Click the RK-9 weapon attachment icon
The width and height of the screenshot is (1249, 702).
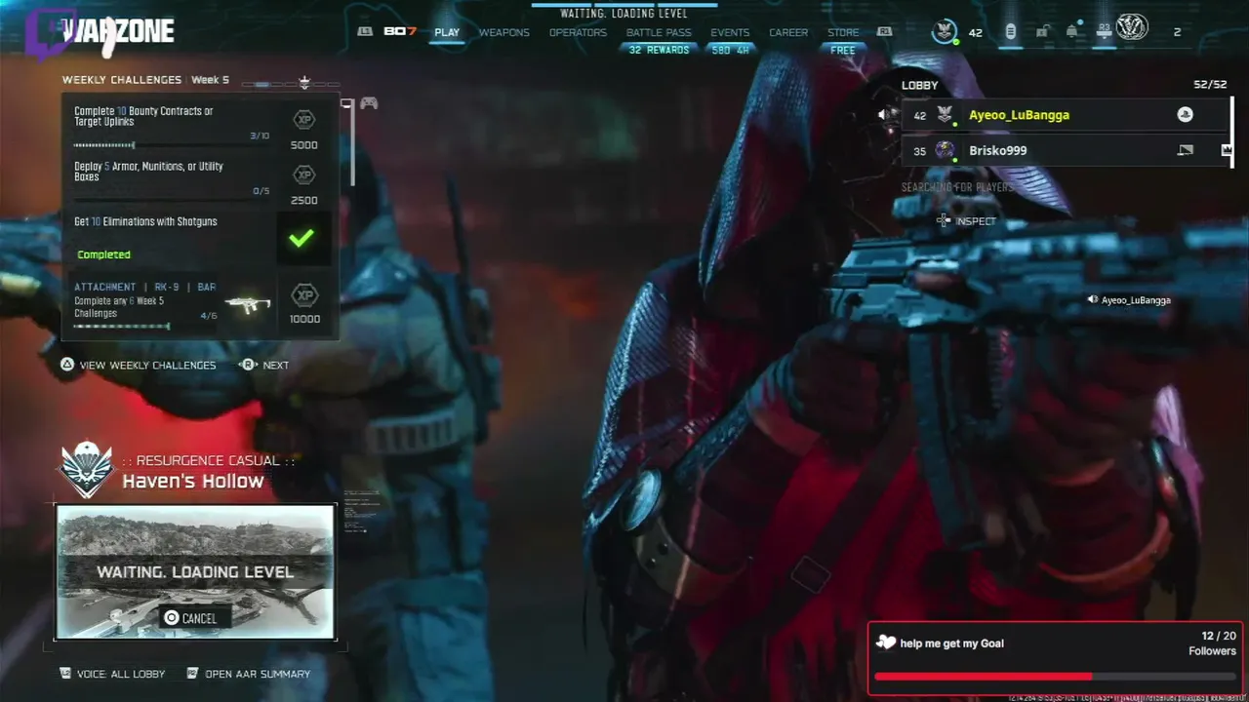[247, 304]
